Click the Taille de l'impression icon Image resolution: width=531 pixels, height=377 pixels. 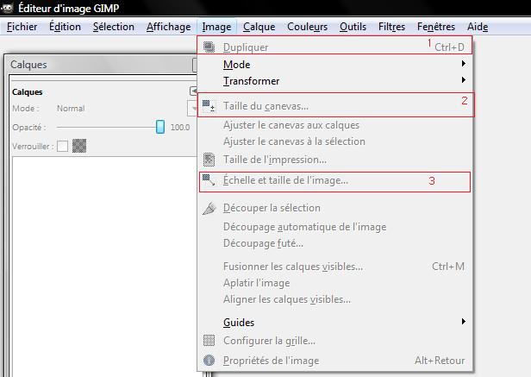click(209, 160)
